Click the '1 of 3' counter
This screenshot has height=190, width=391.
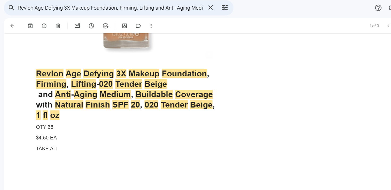pyautogui.click(x=374, y=26)
